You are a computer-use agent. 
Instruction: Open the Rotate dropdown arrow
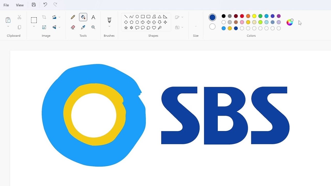coord(59,17)
